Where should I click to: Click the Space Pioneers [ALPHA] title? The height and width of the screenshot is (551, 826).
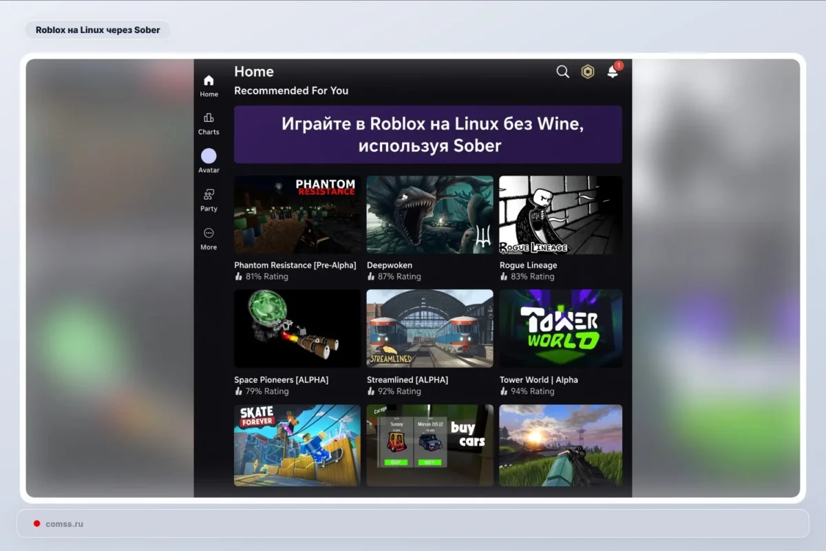[282, 380]
